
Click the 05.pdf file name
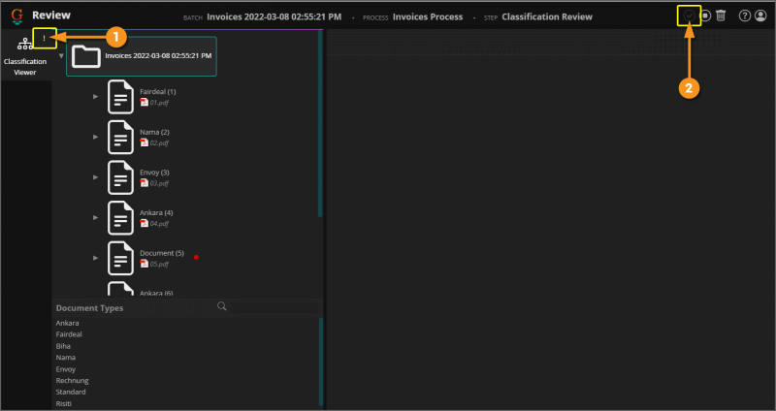pos(159,264)
